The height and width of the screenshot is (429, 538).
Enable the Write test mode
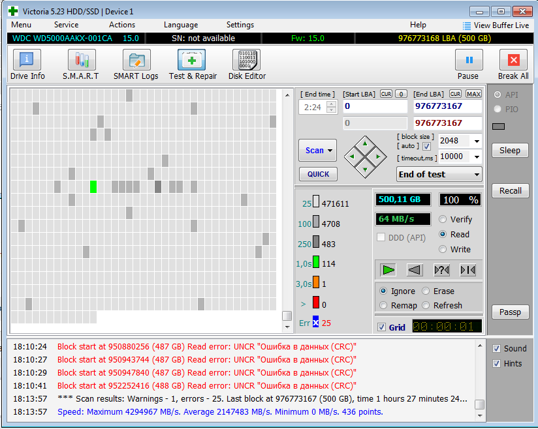444,249
